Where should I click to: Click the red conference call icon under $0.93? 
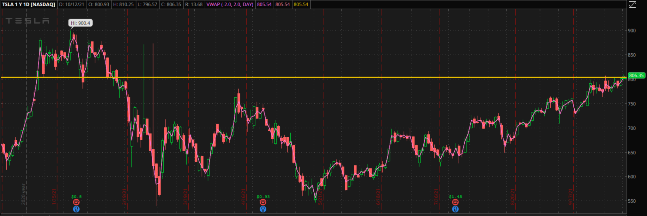click(263, 202)
